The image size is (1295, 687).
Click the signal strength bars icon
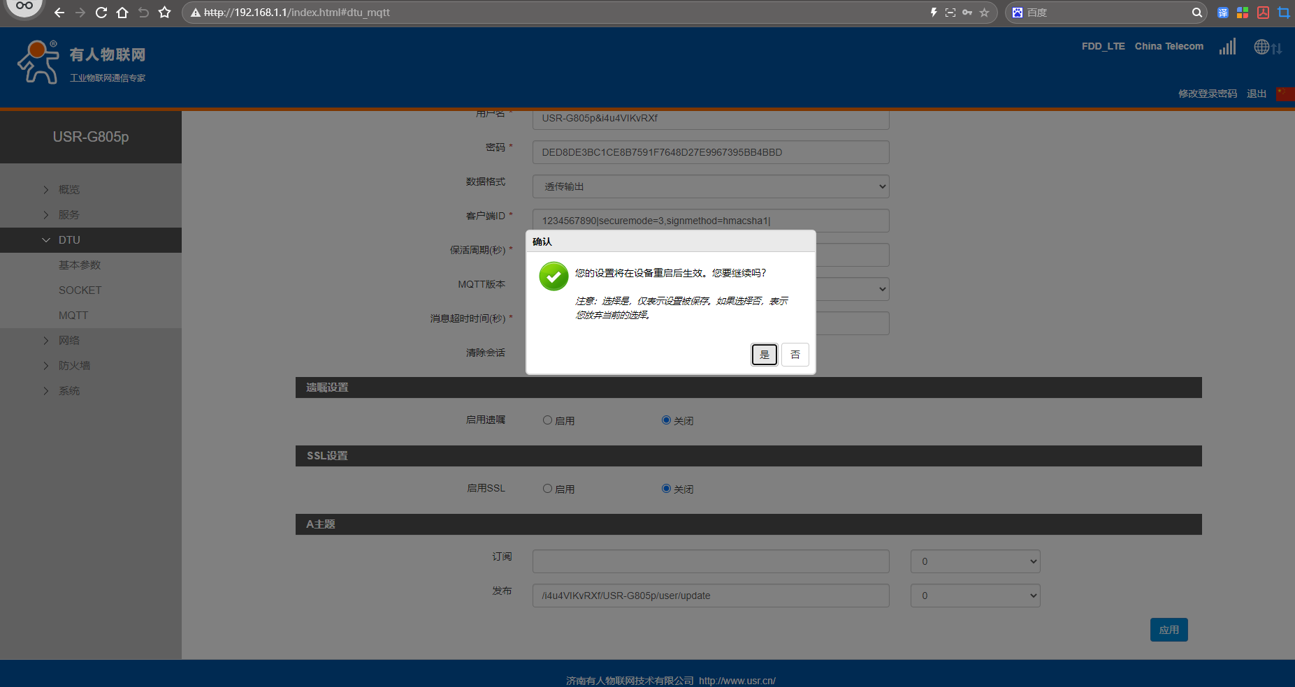point(1227,47)
